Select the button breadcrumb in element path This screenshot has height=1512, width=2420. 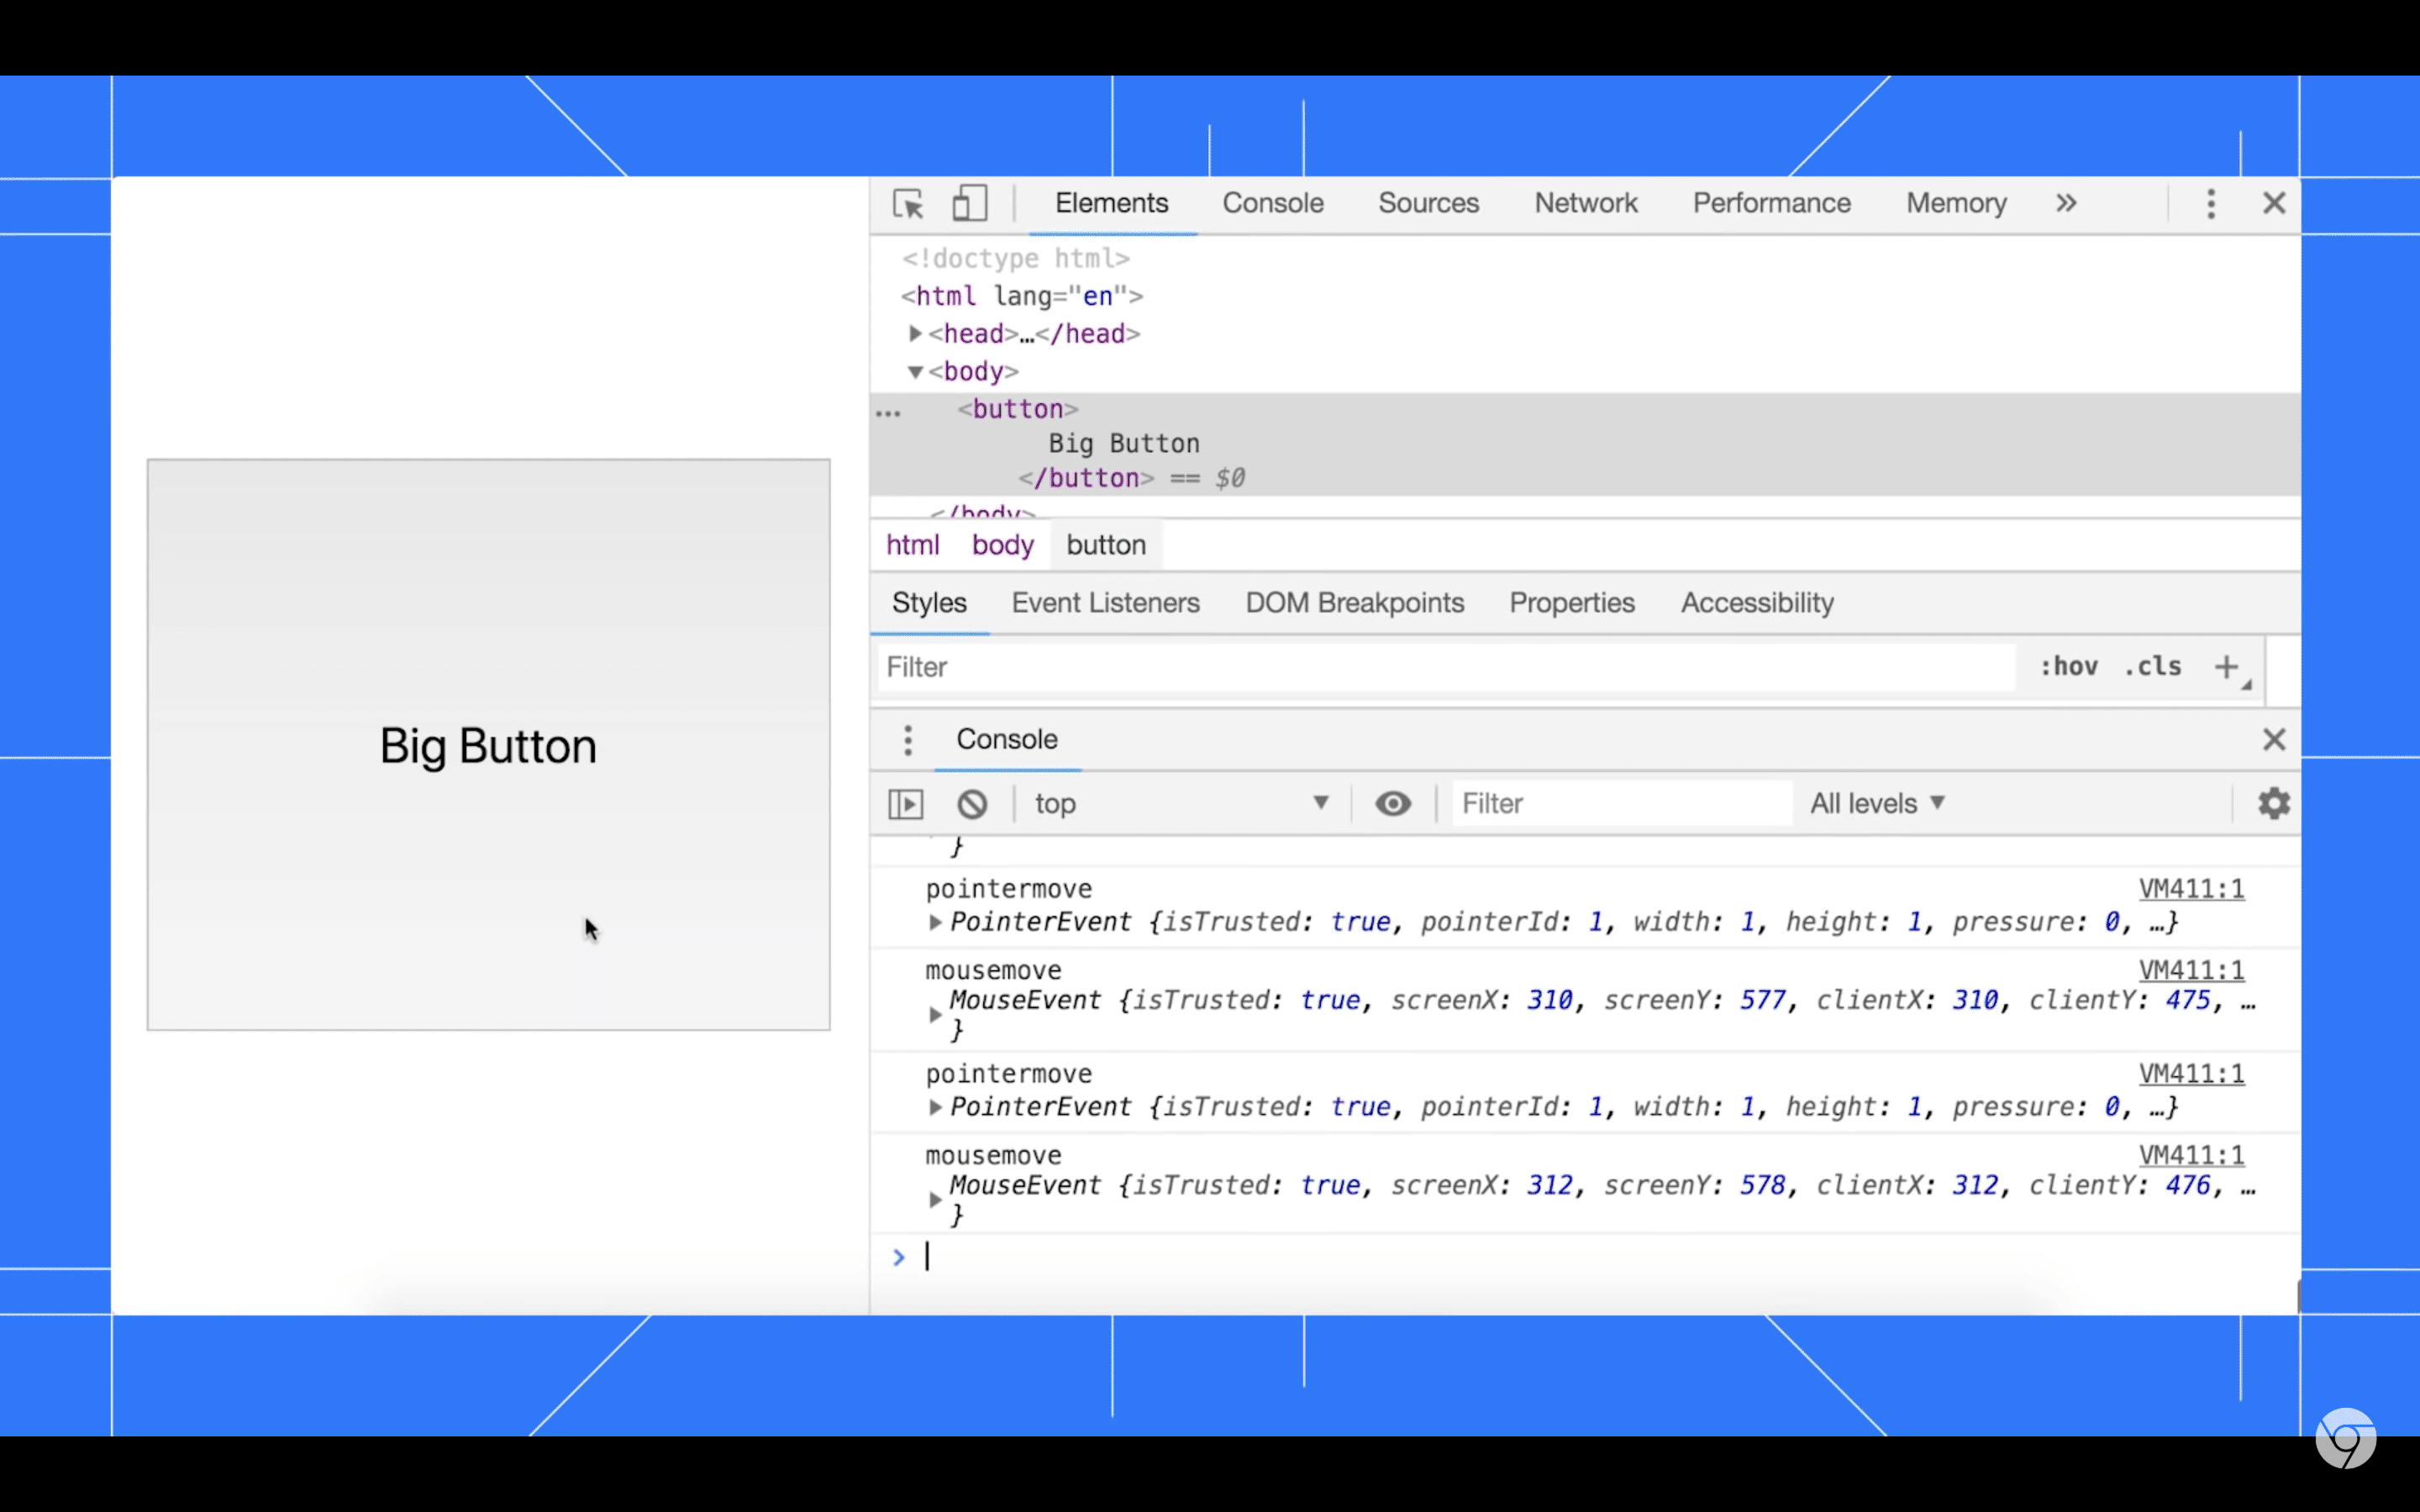(1105, 545)
